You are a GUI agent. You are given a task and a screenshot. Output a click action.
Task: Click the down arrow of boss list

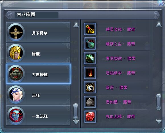click(76, 122)
